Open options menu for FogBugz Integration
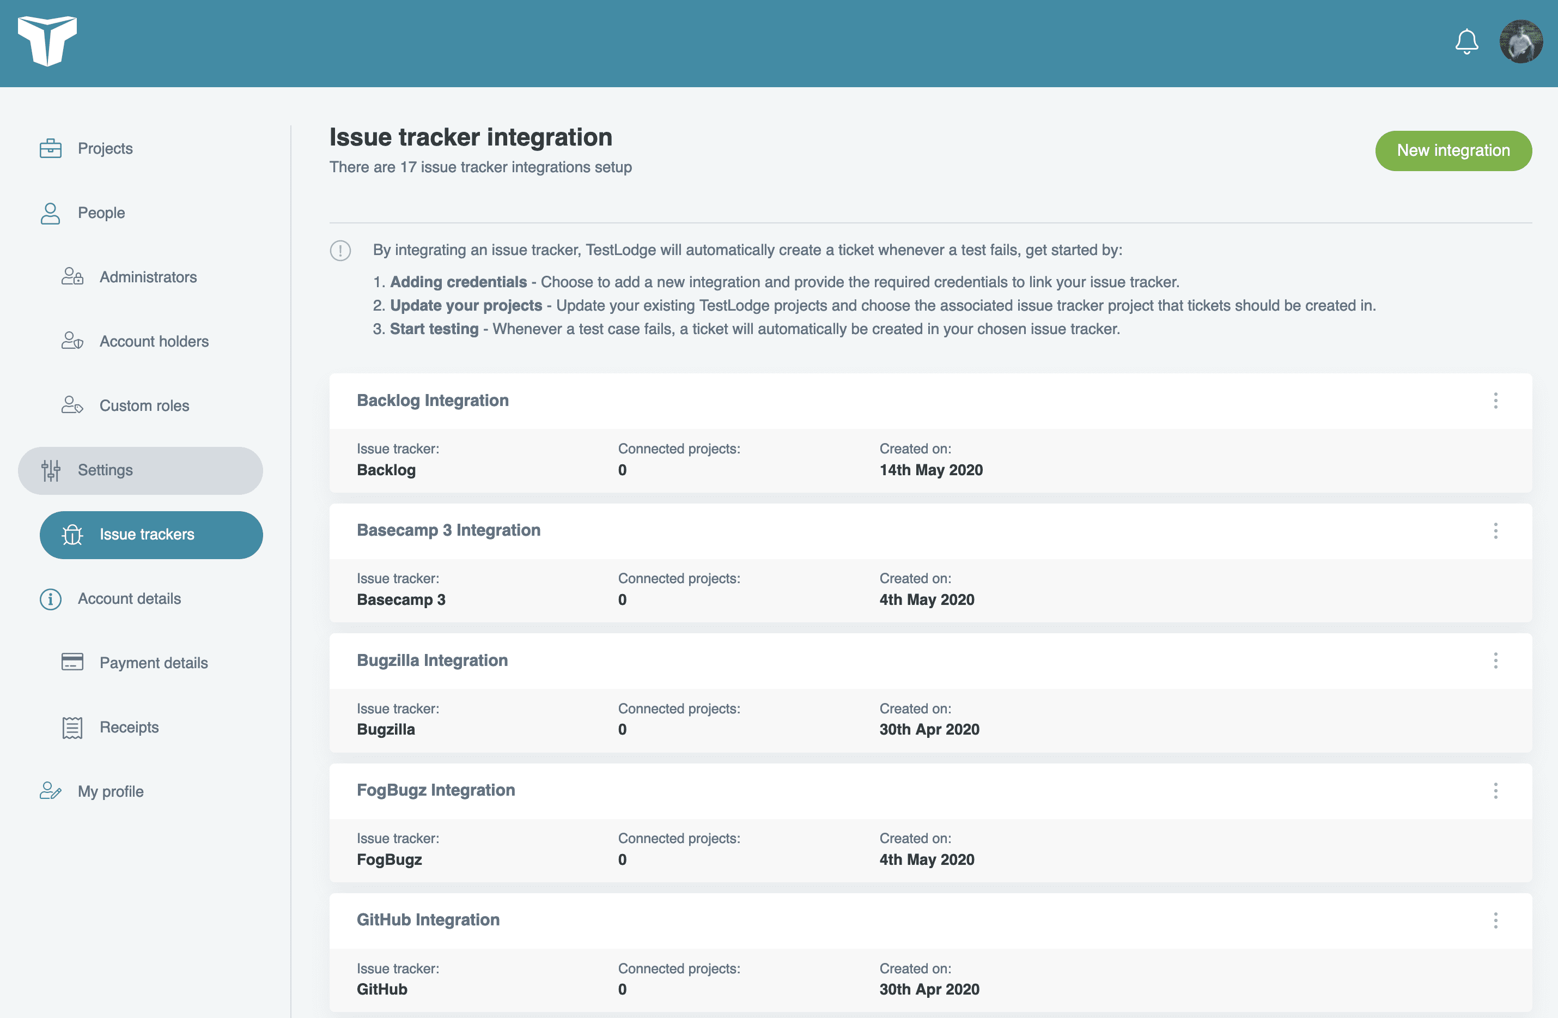 (x=1495, y=790)
